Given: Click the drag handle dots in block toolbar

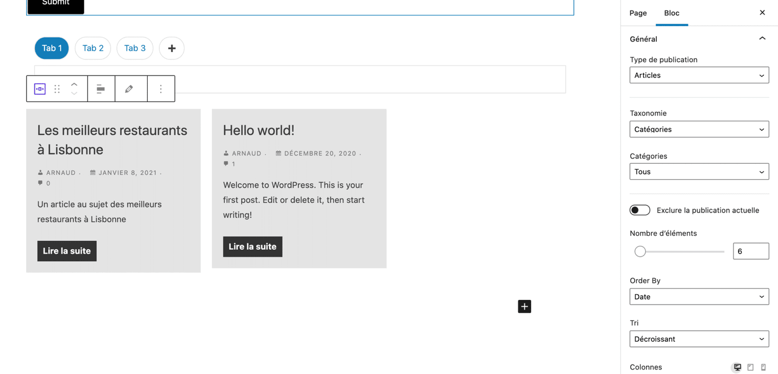Looking at the screenshot, I should (x=57, y=89).
